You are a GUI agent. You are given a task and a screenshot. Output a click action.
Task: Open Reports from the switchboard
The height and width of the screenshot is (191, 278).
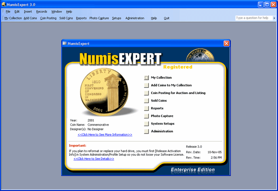[146, 108]
